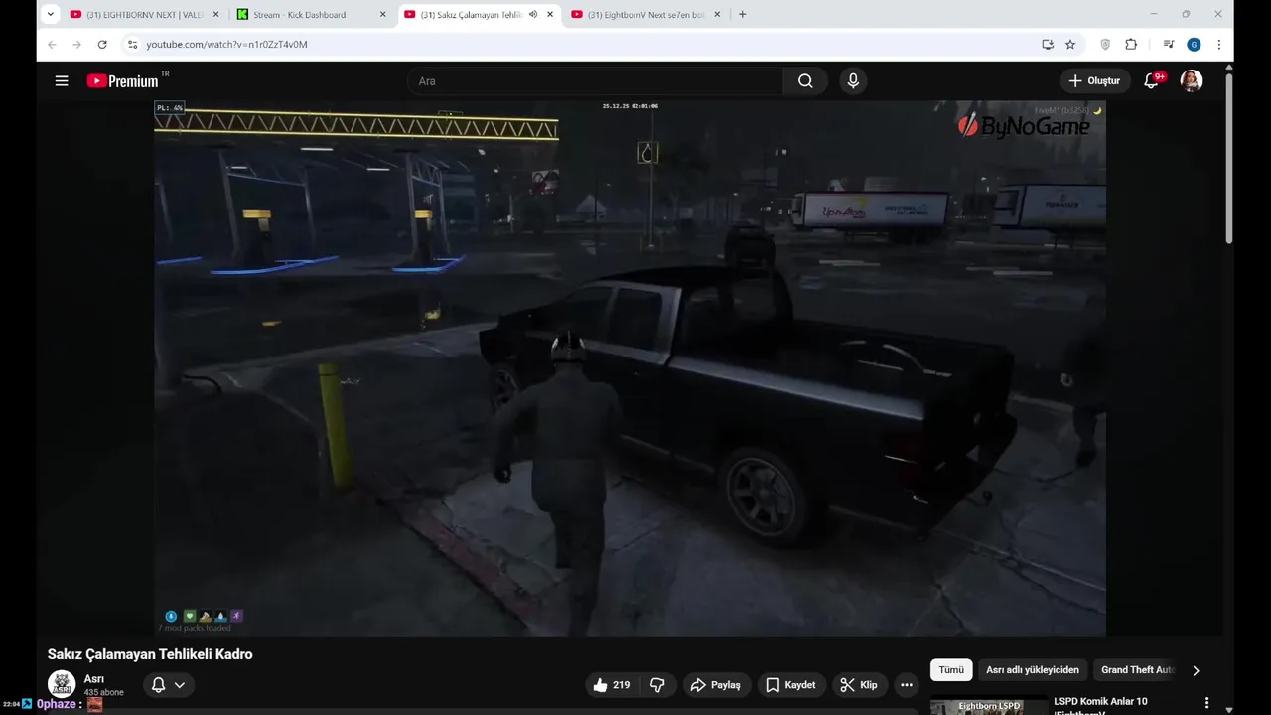
Task: Open the Asrı channel name link
Action: 94,679
